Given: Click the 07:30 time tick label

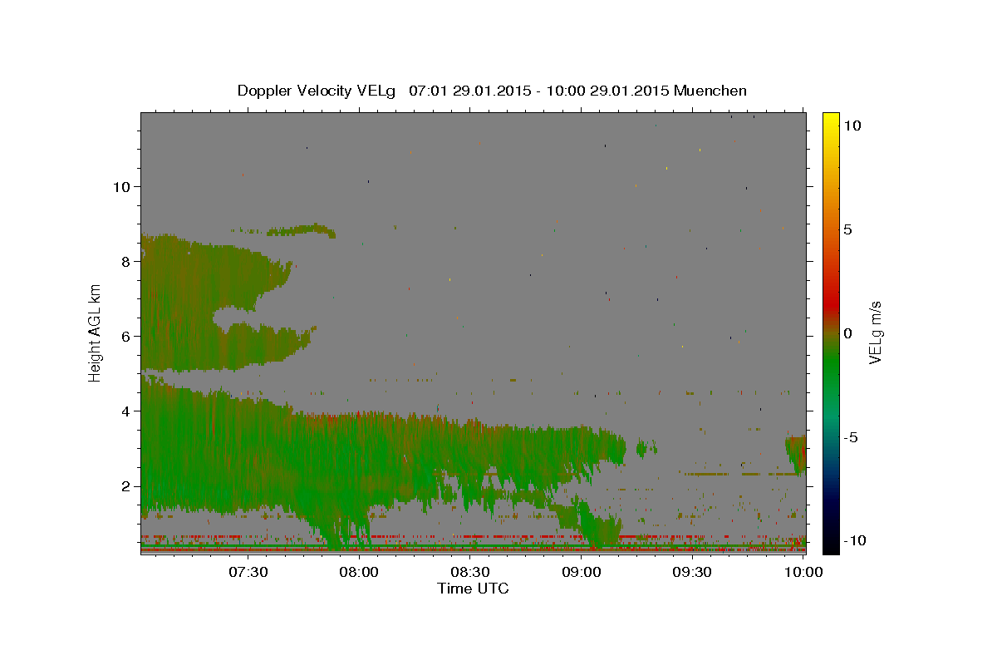Looking at the screenshot, I should click(248, 572).
